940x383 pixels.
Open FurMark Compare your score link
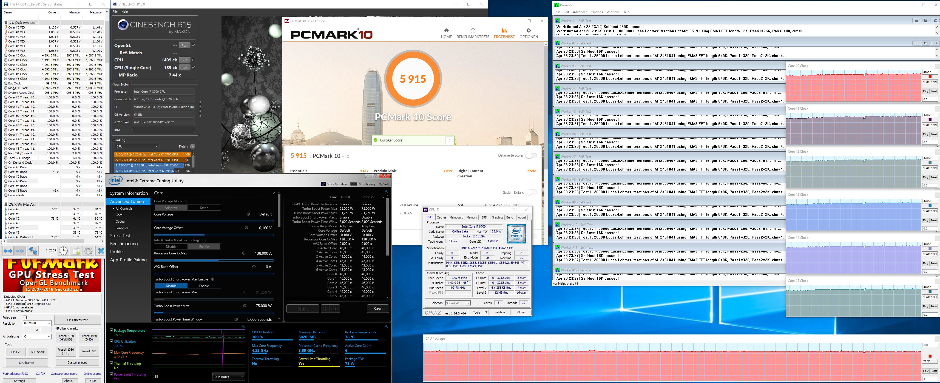point(64,373)
